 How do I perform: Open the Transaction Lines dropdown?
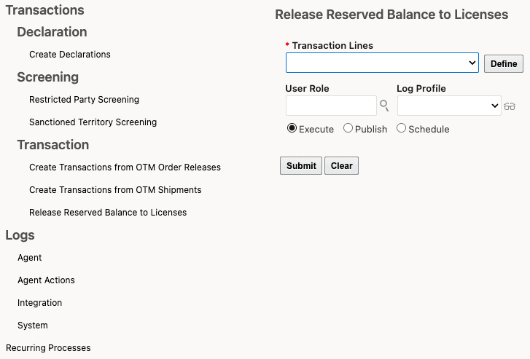pyautogui.click(x=382, y=63)
